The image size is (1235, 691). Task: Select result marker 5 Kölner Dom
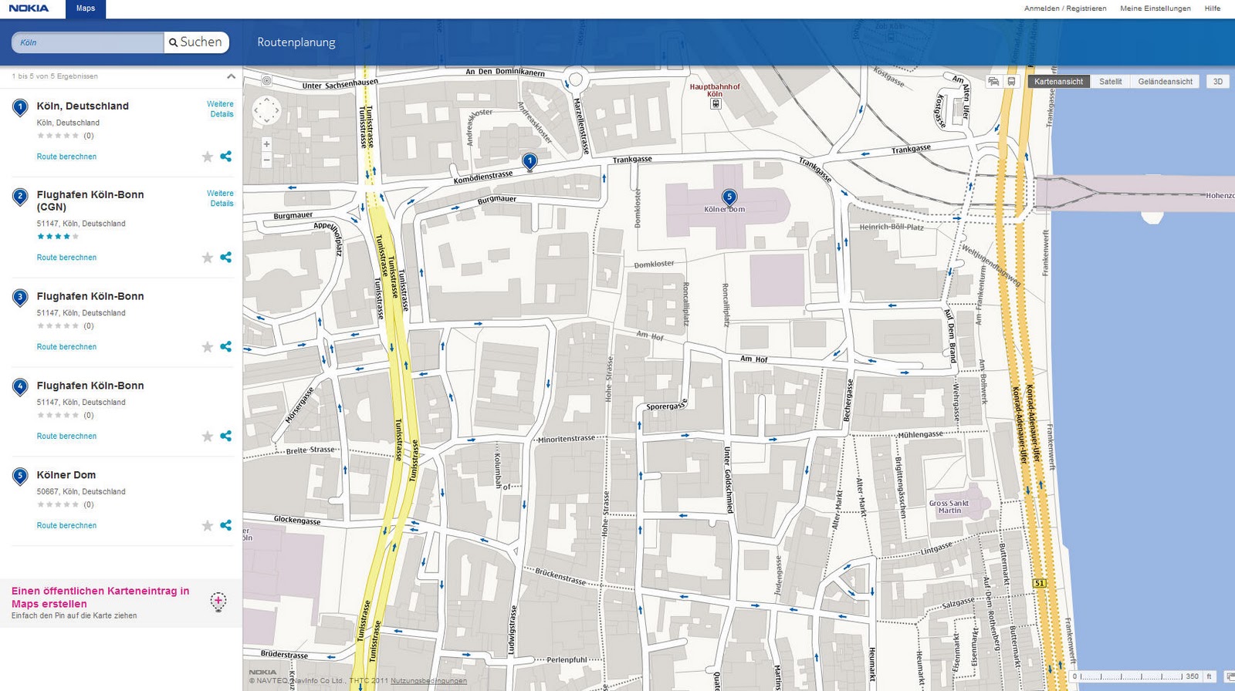[x=21, y=477]
